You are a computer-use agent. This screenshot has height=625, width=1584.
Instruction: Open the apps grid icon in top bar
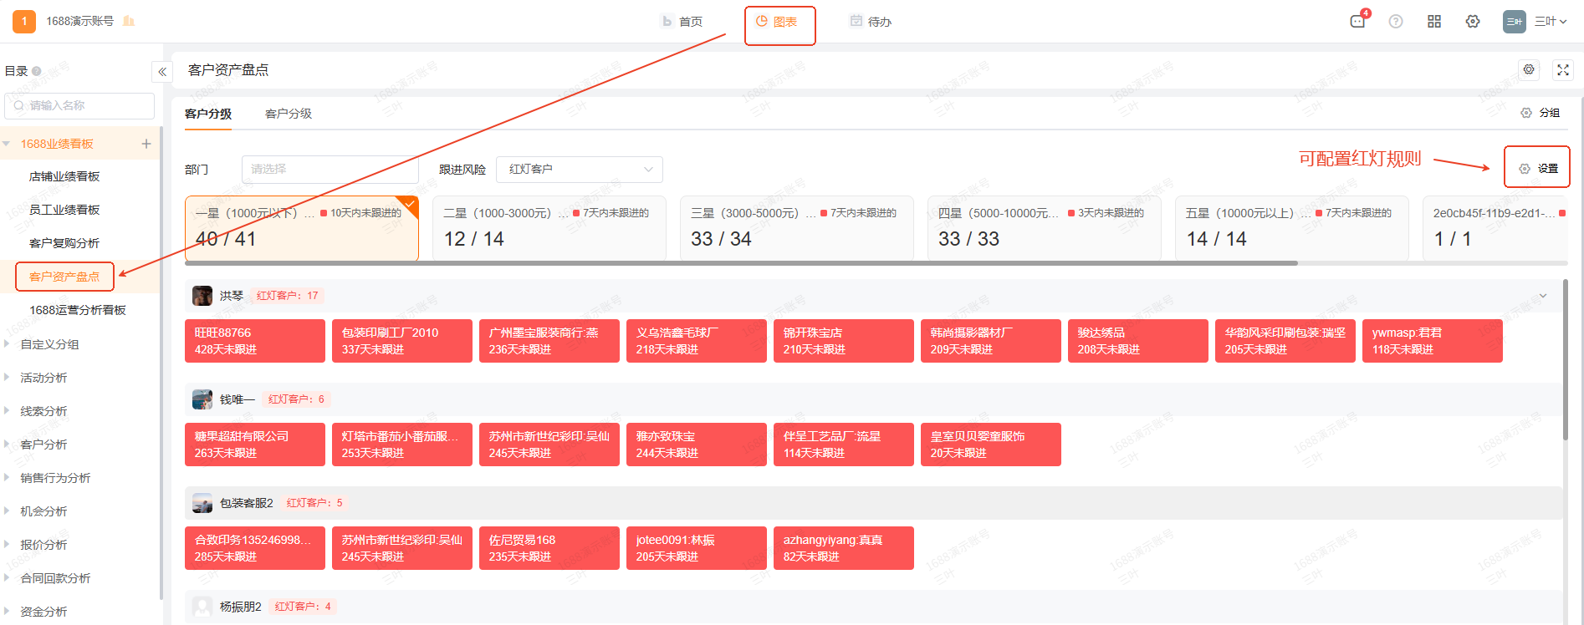point(1434,22)
